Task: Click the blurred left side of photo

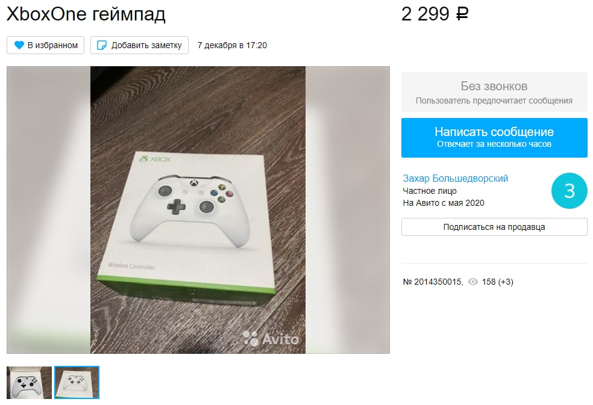Action: click(48, 210)
